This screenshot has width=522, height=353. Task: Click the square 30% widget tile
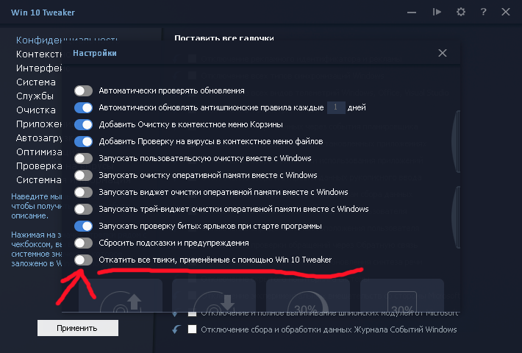click(x=402, y=296)
